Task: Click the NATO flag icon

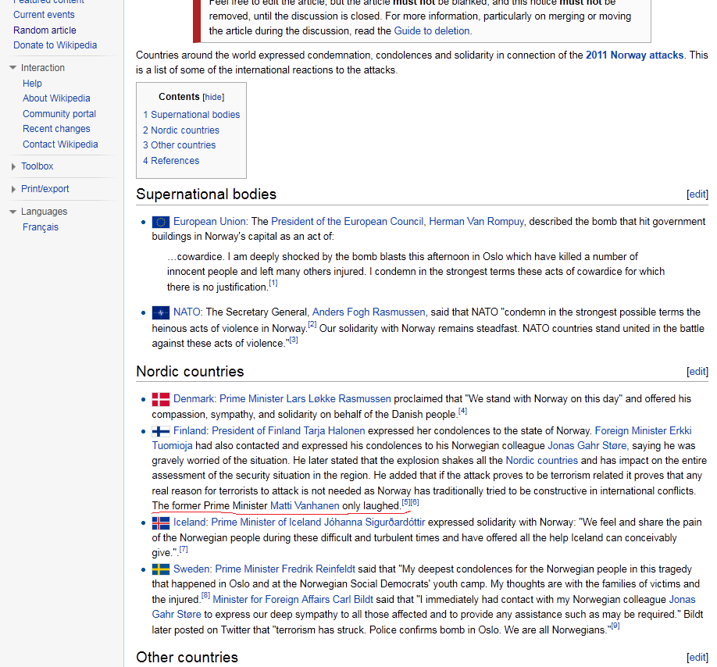Action: 161,312
